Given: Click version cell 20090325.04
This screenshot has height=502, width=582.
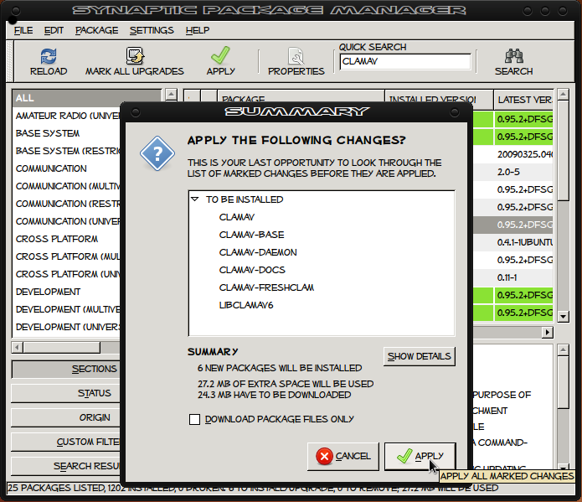Looking at the screenshot, I should tap(524, 154).
